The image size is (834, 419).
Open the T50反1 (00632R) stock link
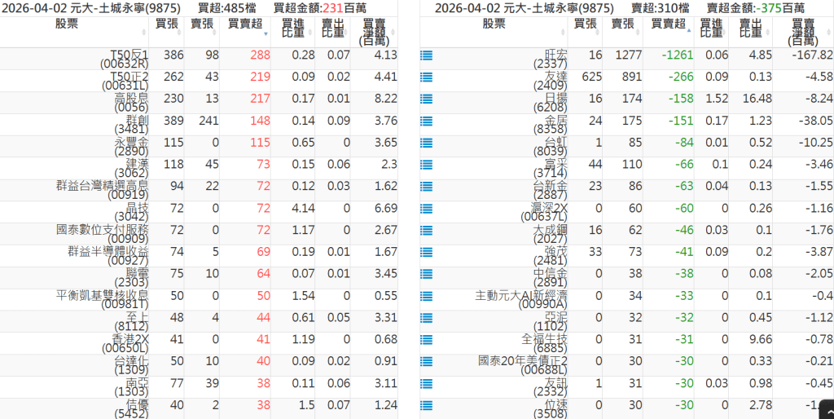125,59
